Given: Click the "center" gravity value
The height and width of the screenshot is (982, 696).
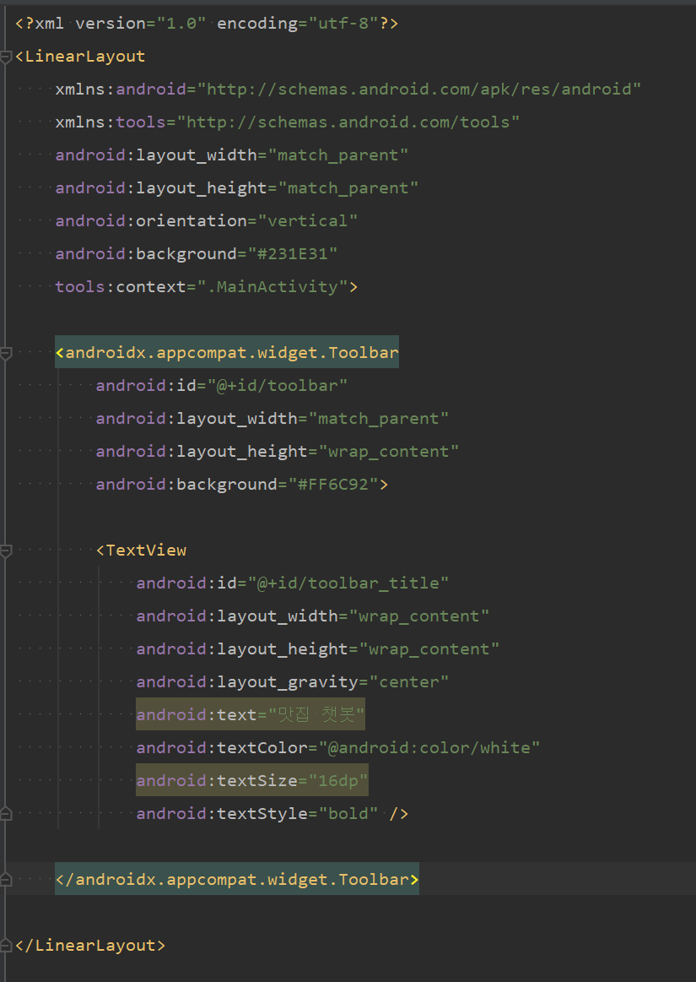Looking at the screenshot, I should coord(408,682).
